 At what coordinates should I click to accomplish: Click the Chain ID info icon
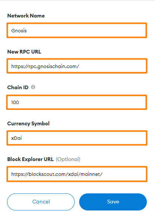33,87
